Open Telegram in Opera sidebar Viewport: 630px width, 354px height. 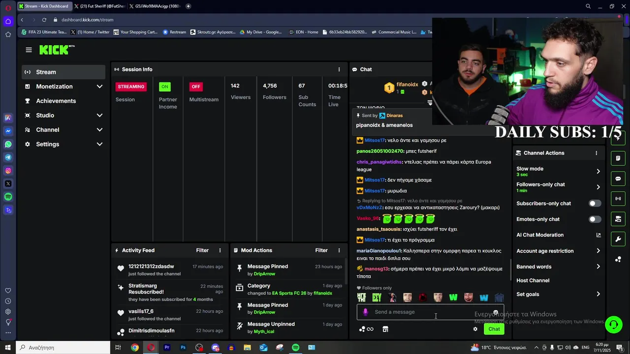tap(8, 157)
